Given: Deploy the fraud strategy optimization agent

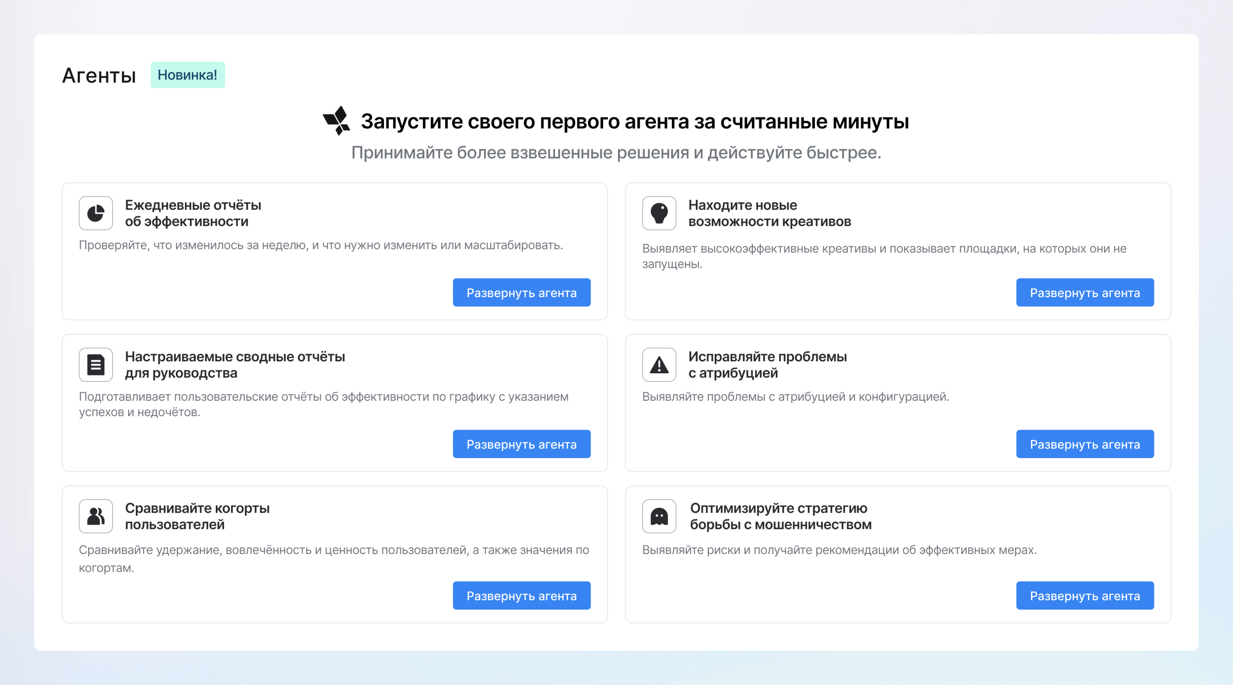Looking at the screenshot, I should pyautogui.click(x=1085, y=595).
